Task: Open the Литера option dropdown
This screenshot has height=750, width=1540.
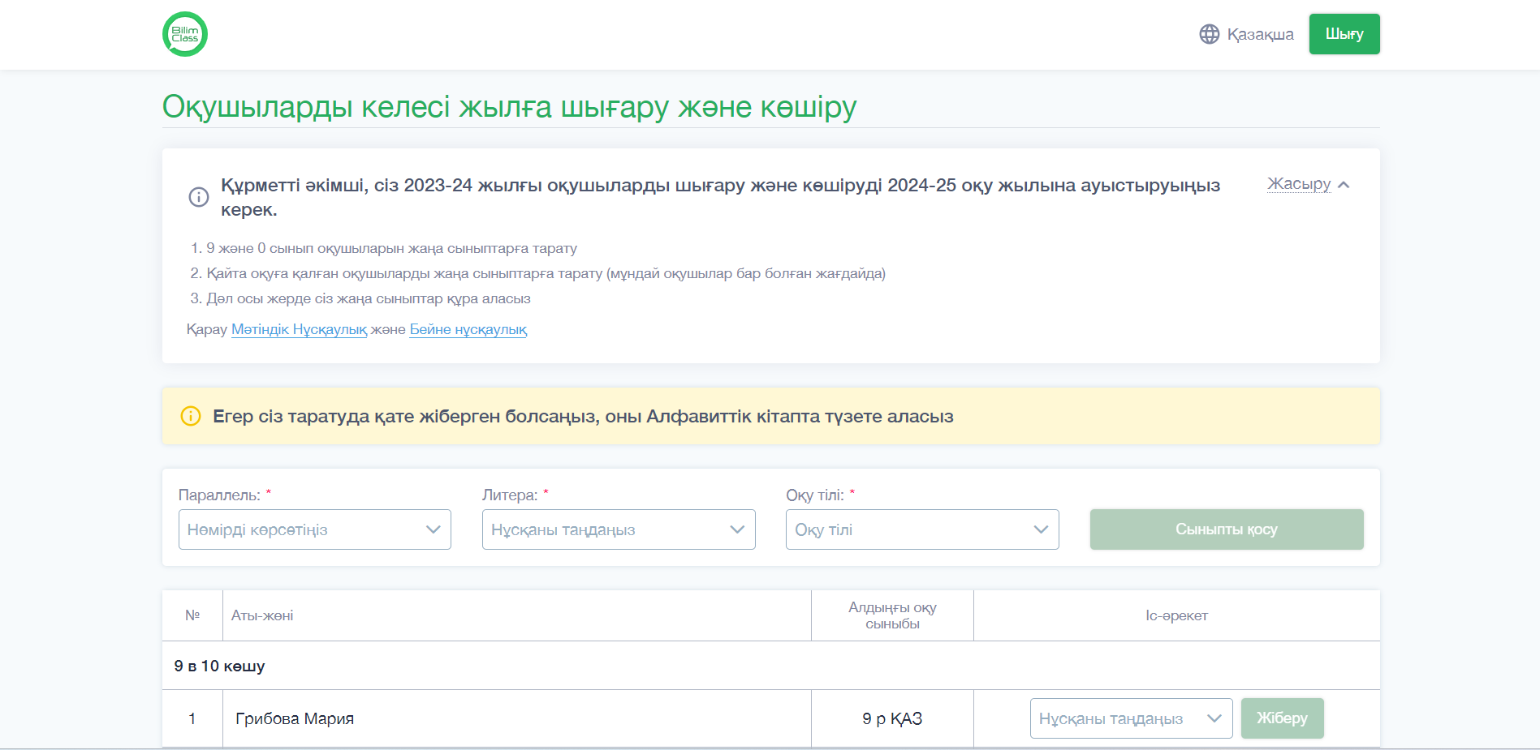Action: pos(619,529)
